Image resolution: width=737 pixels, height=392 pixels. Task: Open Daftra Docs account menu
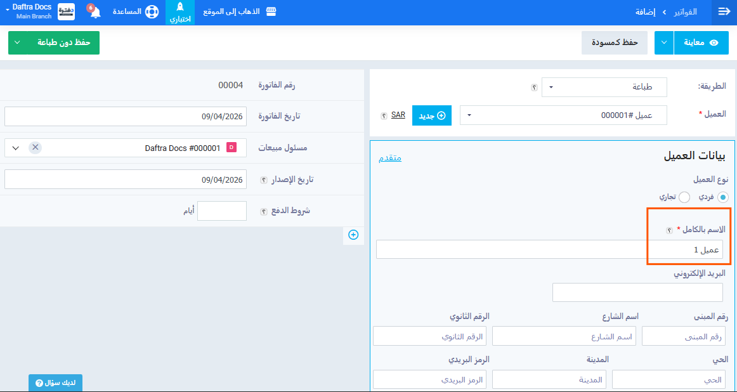[32, 12]
